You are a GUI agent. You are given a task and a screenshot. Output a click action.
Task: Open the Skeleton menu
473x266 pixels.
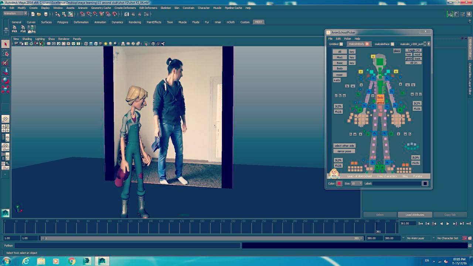166,8
